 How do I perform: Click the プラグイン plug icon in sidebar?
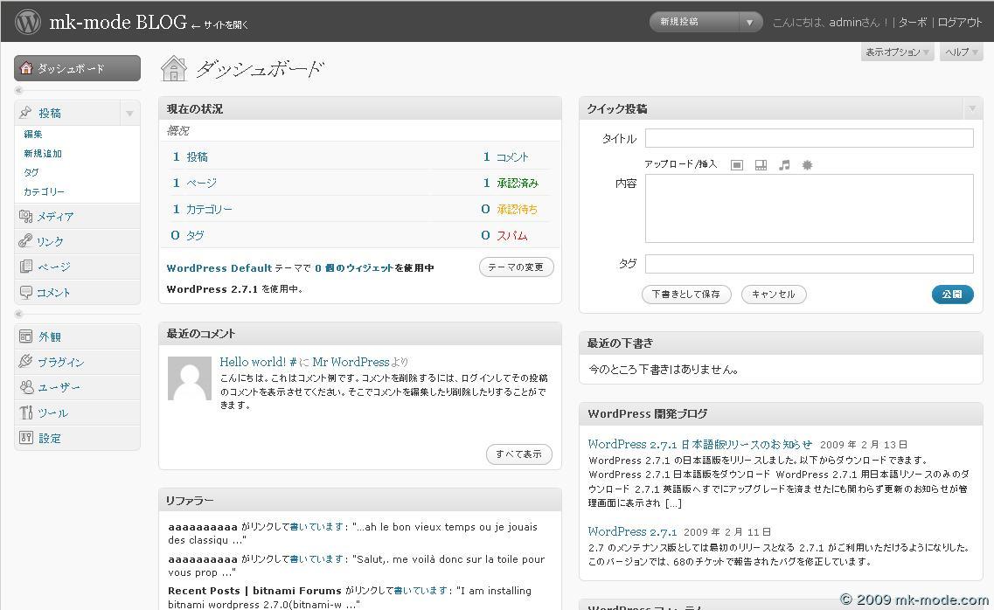pyautogui.click(x=26, y=362)
